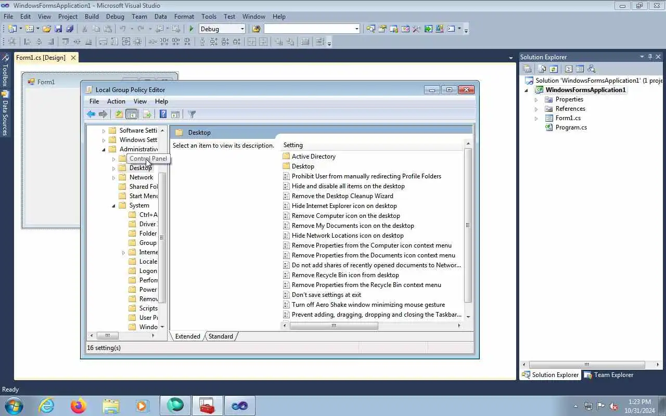
Task: Click the Back arrow in Group Policy Editor
Action: tap(91, 114)
